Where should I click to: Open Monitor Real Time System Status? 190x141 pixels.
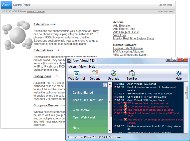point(134,39)
